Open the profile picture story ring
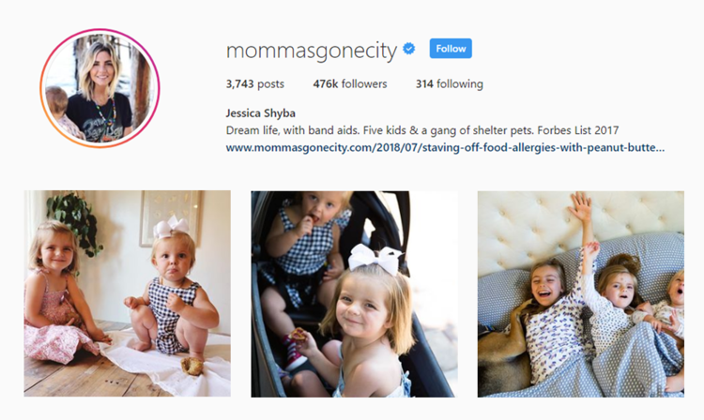The image size is (704, 420). [x=99, y=88]
